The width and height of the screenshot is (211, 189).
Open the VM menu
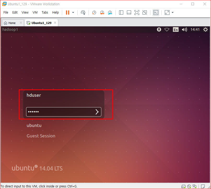(35, 12)
